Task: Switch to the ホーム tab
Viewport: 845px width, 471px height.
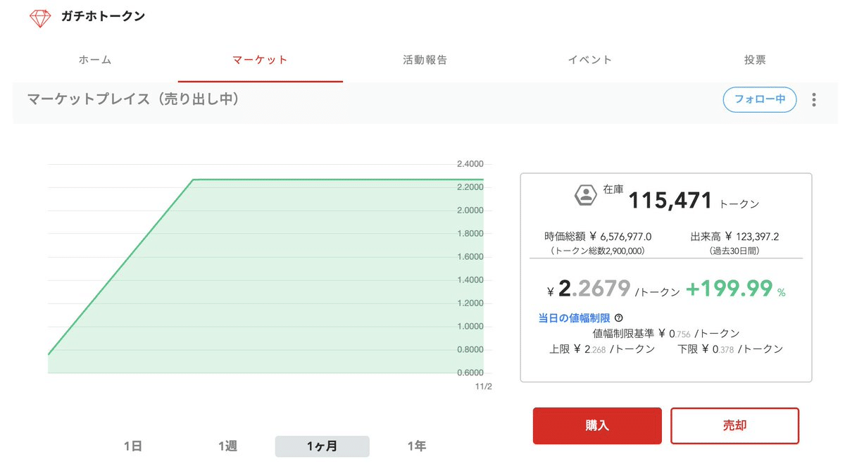Action: tap(94, 61)
